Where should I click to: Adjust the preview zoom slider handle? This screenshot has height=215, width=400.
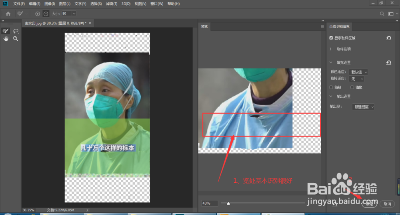tap(228, 203)
